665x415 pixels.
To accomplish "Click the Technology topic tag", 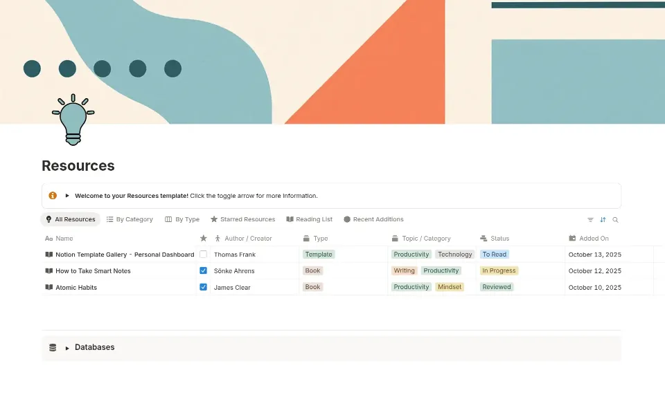I will (454, 255).
